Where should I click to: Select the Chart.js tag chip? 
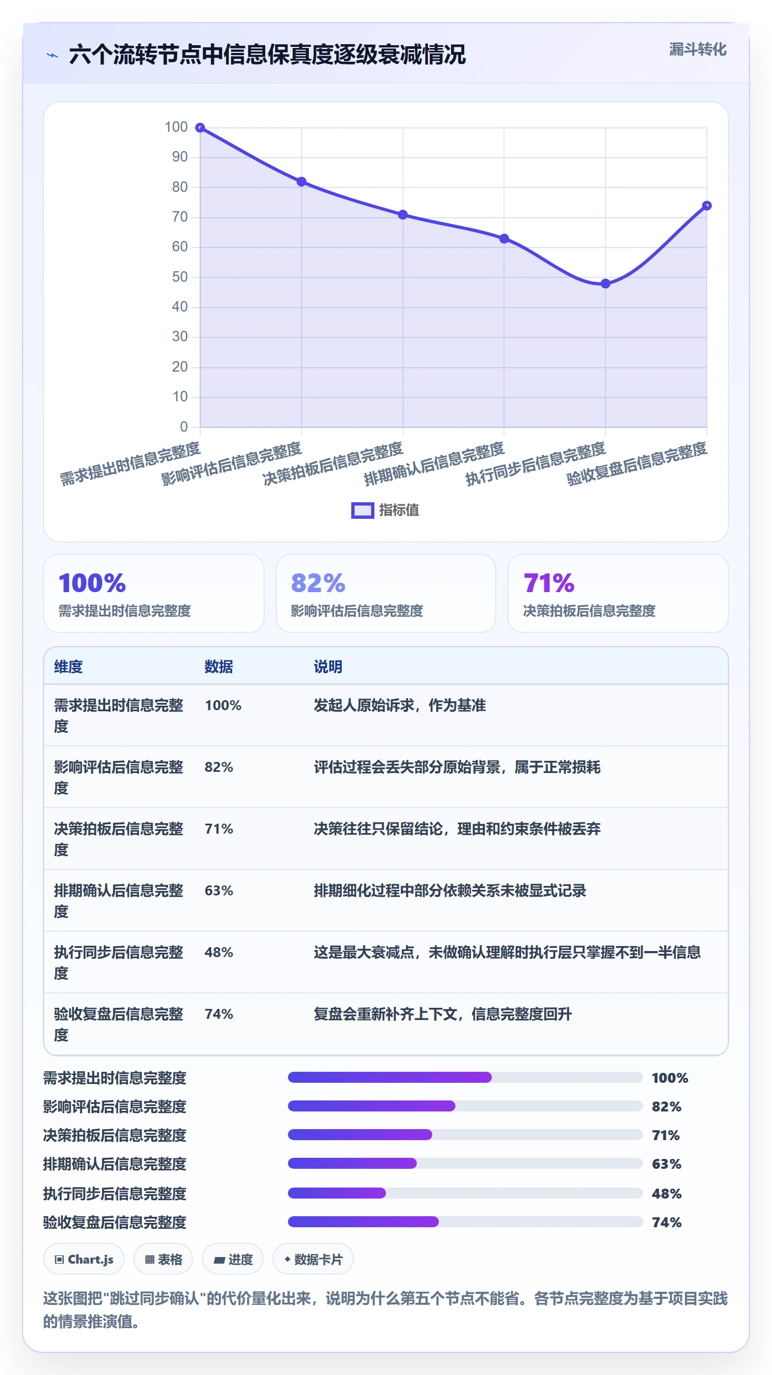tap(84, 1259)
